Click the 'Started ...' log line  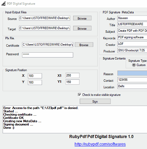10,111
